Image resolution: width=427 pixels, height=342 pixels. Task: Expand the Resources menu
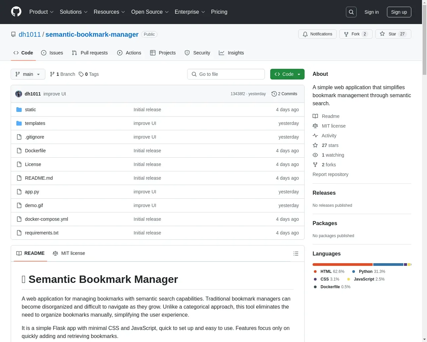[x=109, y=12]
